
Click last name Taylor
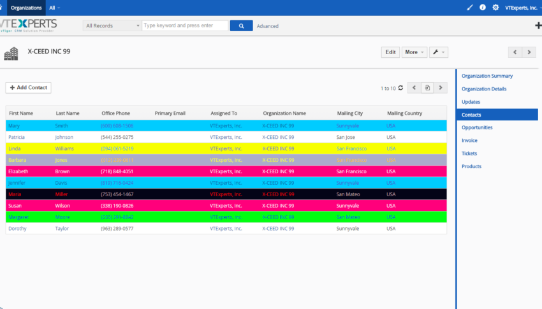[x=62, y=228]
